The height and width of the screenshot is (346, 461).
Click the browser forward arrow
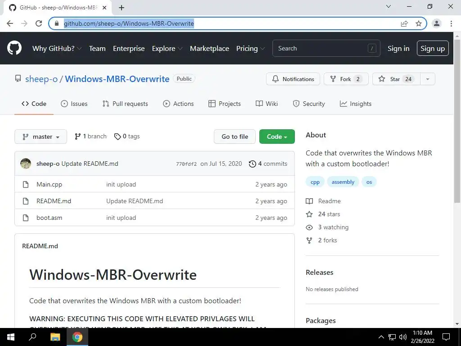(x=24, y=23)
